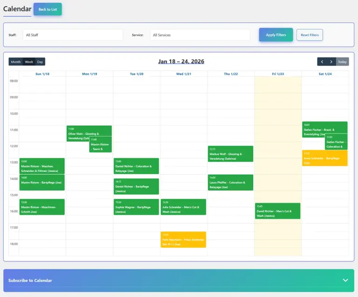Image resolution: width=358 pixels, height=297 pixels.
Task: Open the Tue 1/20 day header
Action: (x=137, y=74)
